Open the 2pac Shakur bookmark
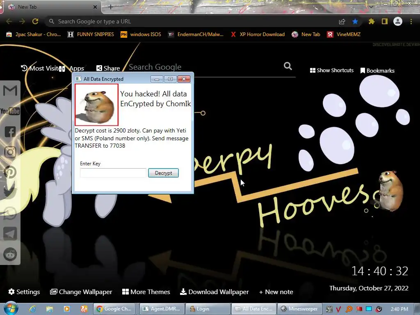Image resolution: width=420 pixels, height=315 pixels. (34, 34)
